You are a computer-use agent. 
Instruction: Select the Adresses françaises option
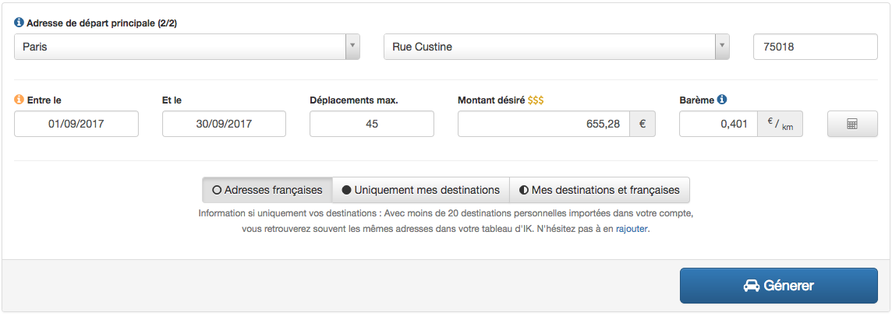click(x=267, y=190)
